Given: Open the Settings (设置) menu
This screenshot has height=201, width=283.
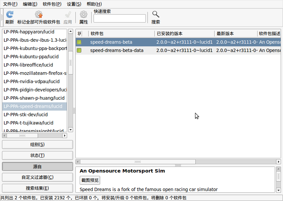Looking at the screenshot, I should (x=74, y=4).
